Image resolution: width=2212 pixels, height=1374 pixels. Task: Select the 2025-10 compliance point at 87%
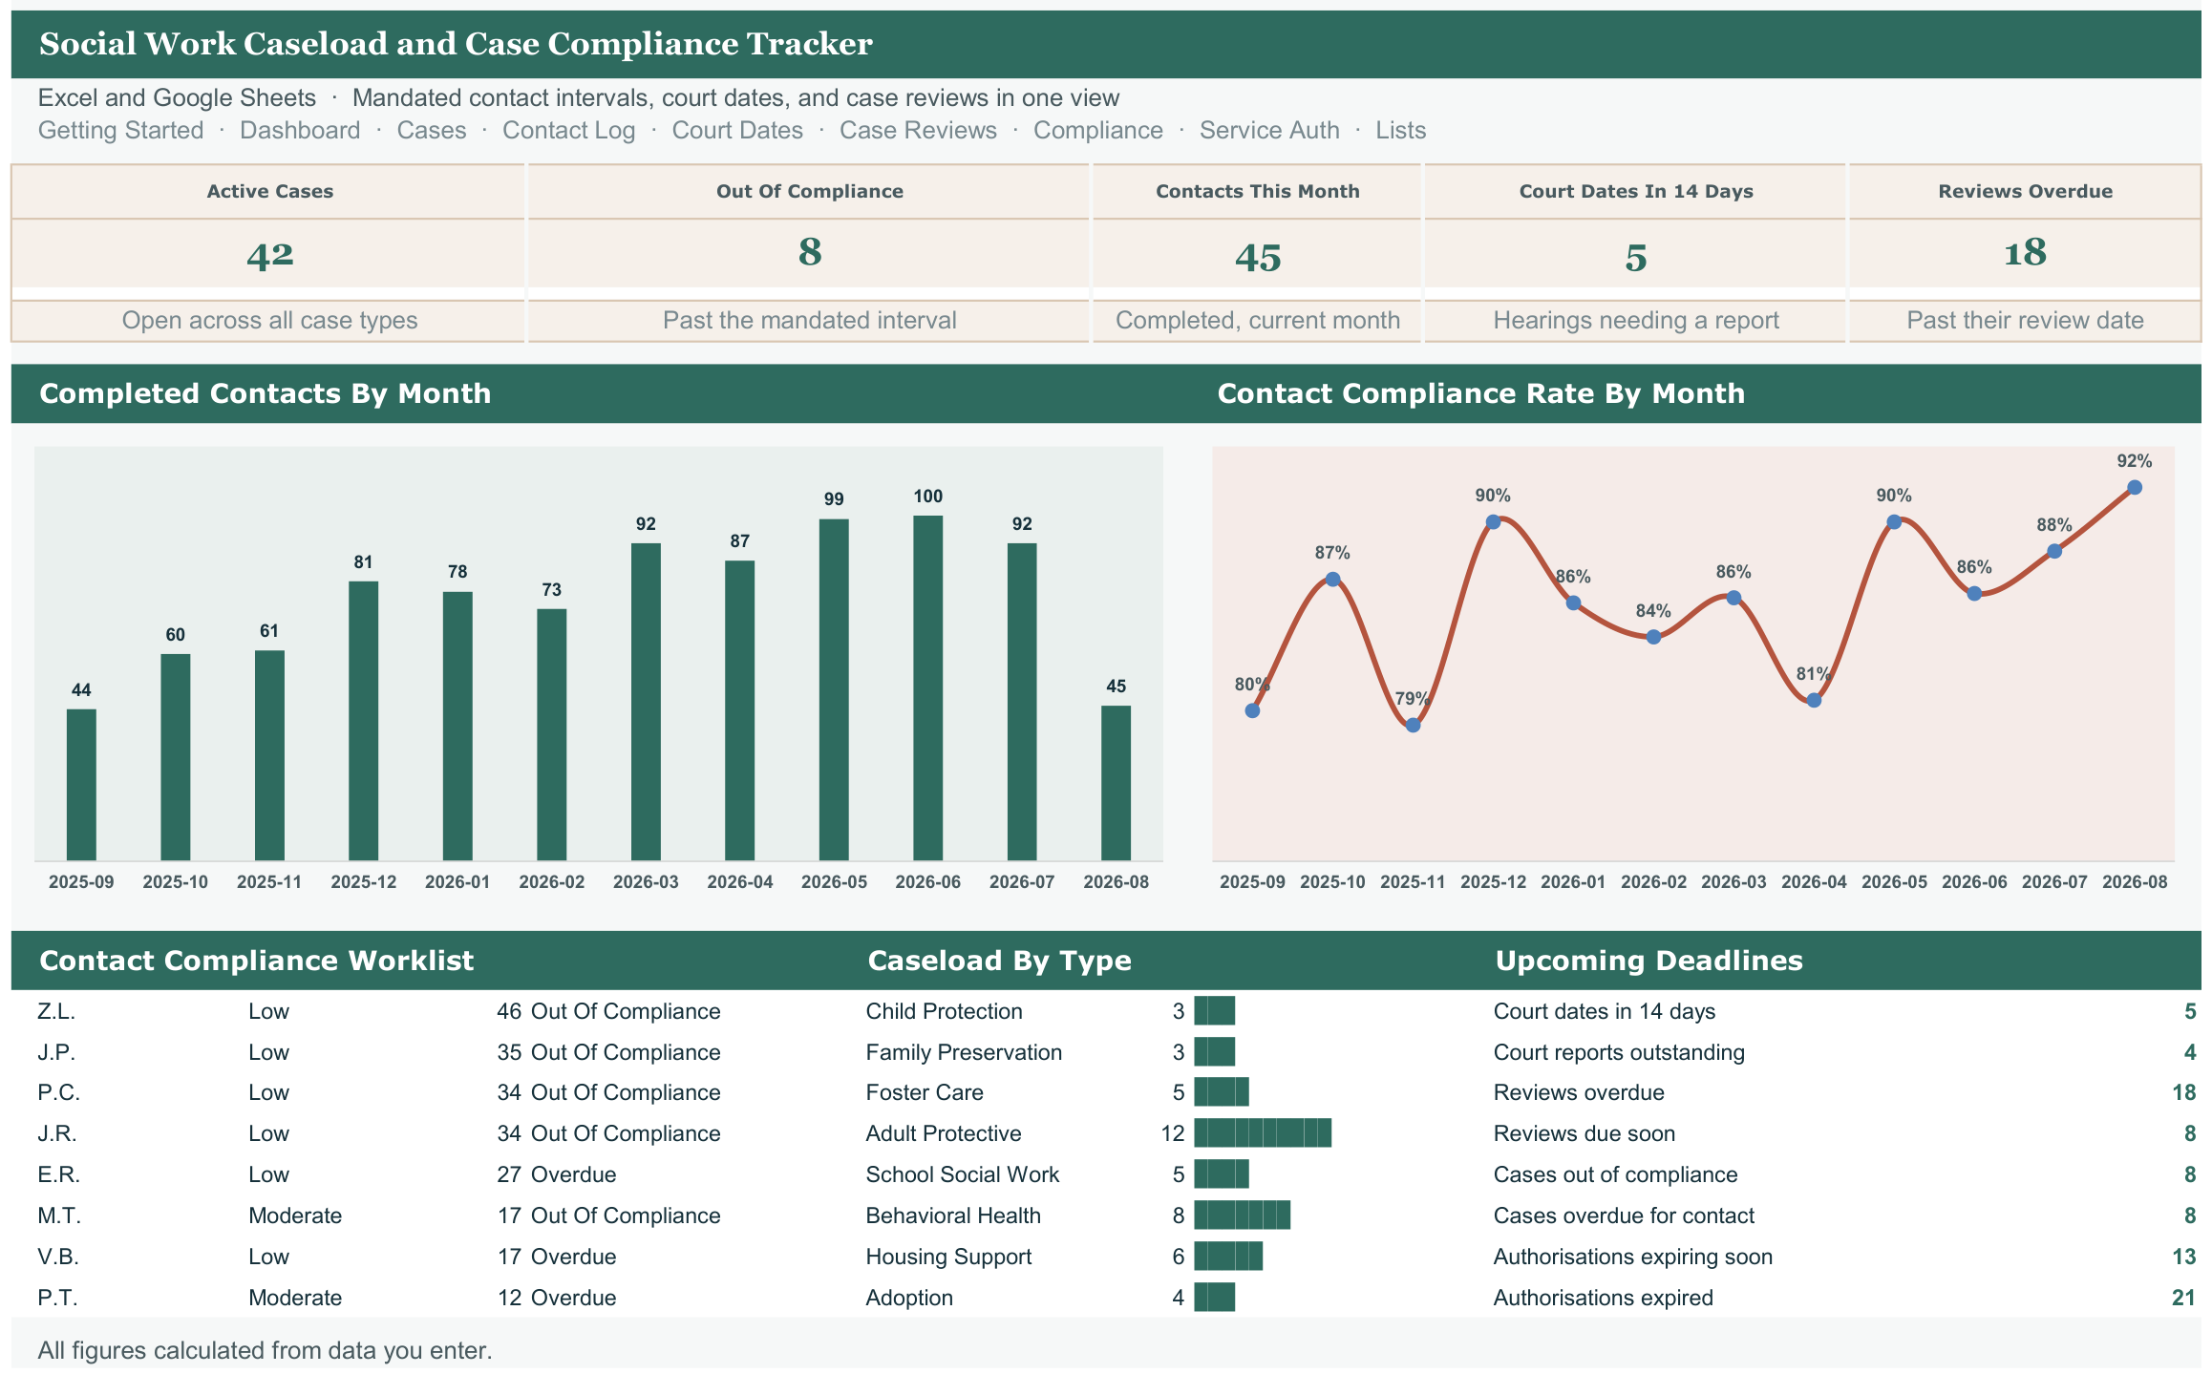pos(1332,579)
